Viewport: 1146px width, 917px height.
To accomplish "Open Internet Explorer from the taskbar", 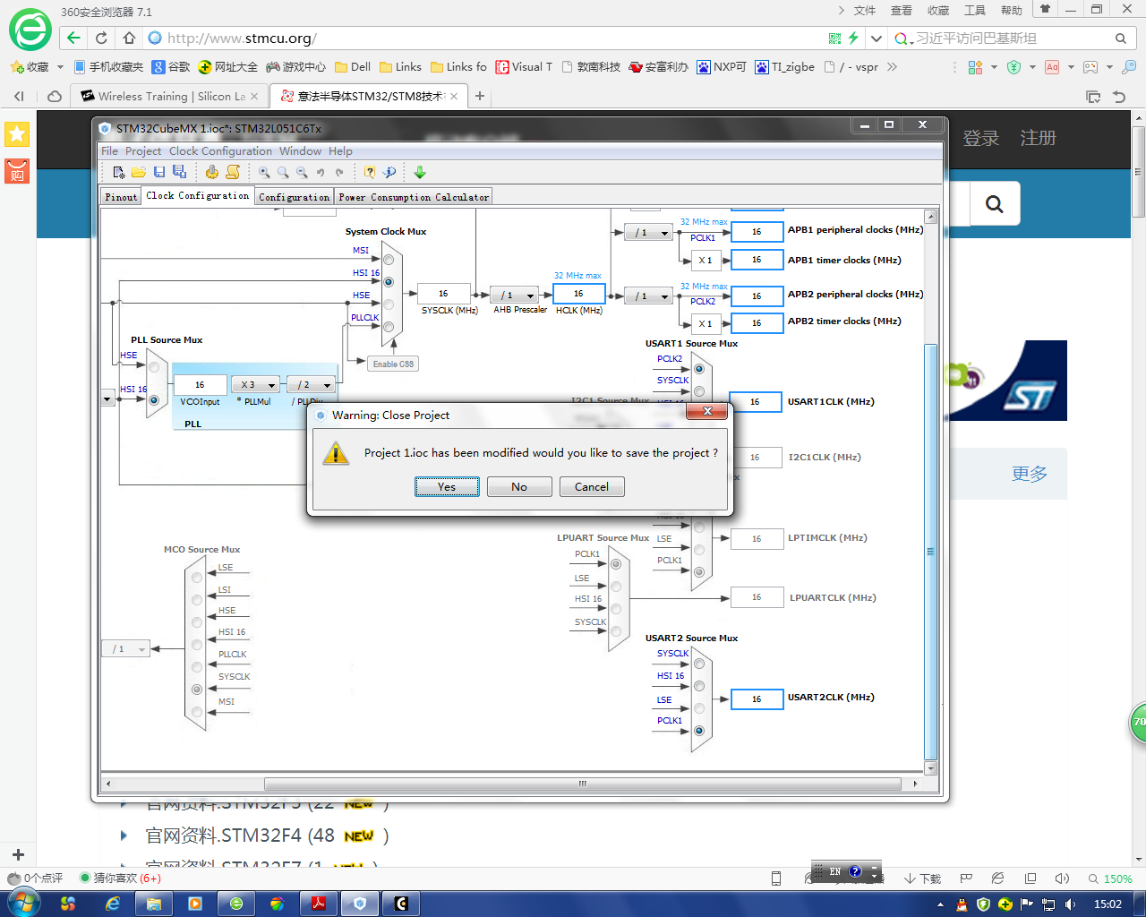I will (x=113, y=904).
